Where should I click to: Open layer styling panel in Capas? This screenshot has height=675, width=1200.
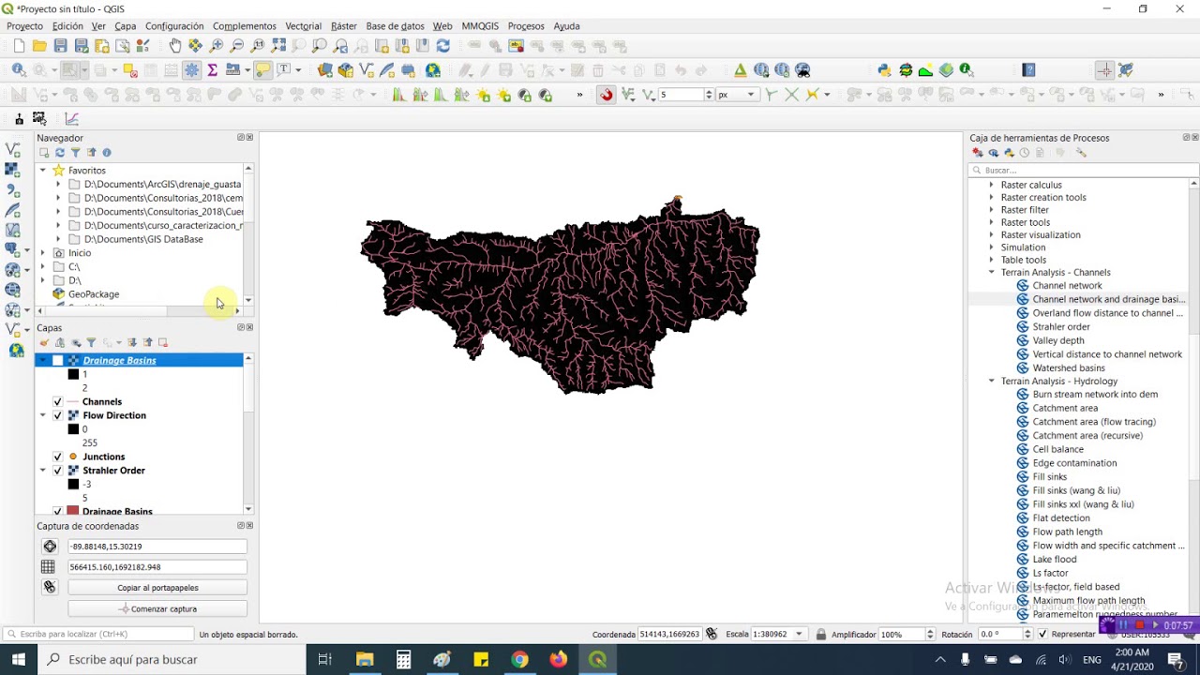coord(44,343)
